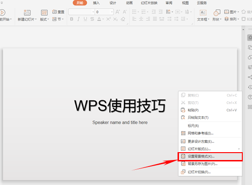
Task: Select 'Speaker name and title here' subtitle
Action: [x=120, y=123]
